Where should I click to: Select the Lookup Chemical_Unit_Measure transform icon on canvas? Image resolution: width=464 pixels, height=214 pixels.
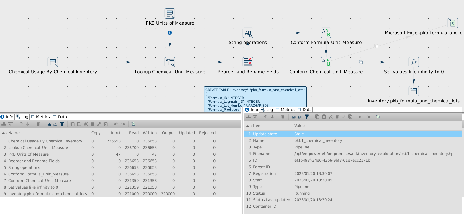[170, 62]
